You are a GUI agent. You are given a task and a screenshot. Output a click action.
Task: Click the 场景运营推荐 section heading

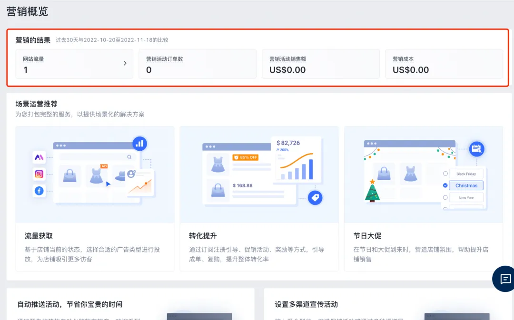36,104
